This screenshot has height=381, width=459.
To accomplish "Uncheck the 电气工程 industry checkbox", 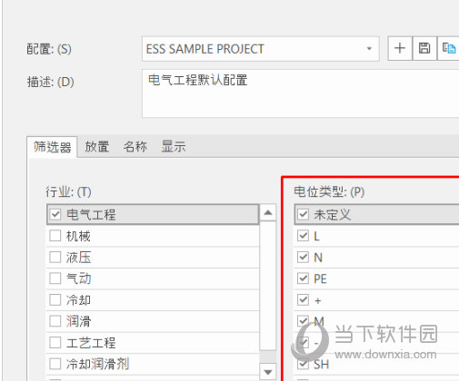I will tap(55, 214).
